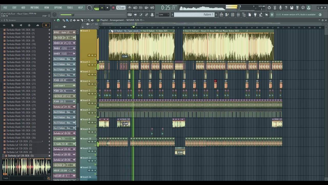Open audio editor scissors icon

275,8
